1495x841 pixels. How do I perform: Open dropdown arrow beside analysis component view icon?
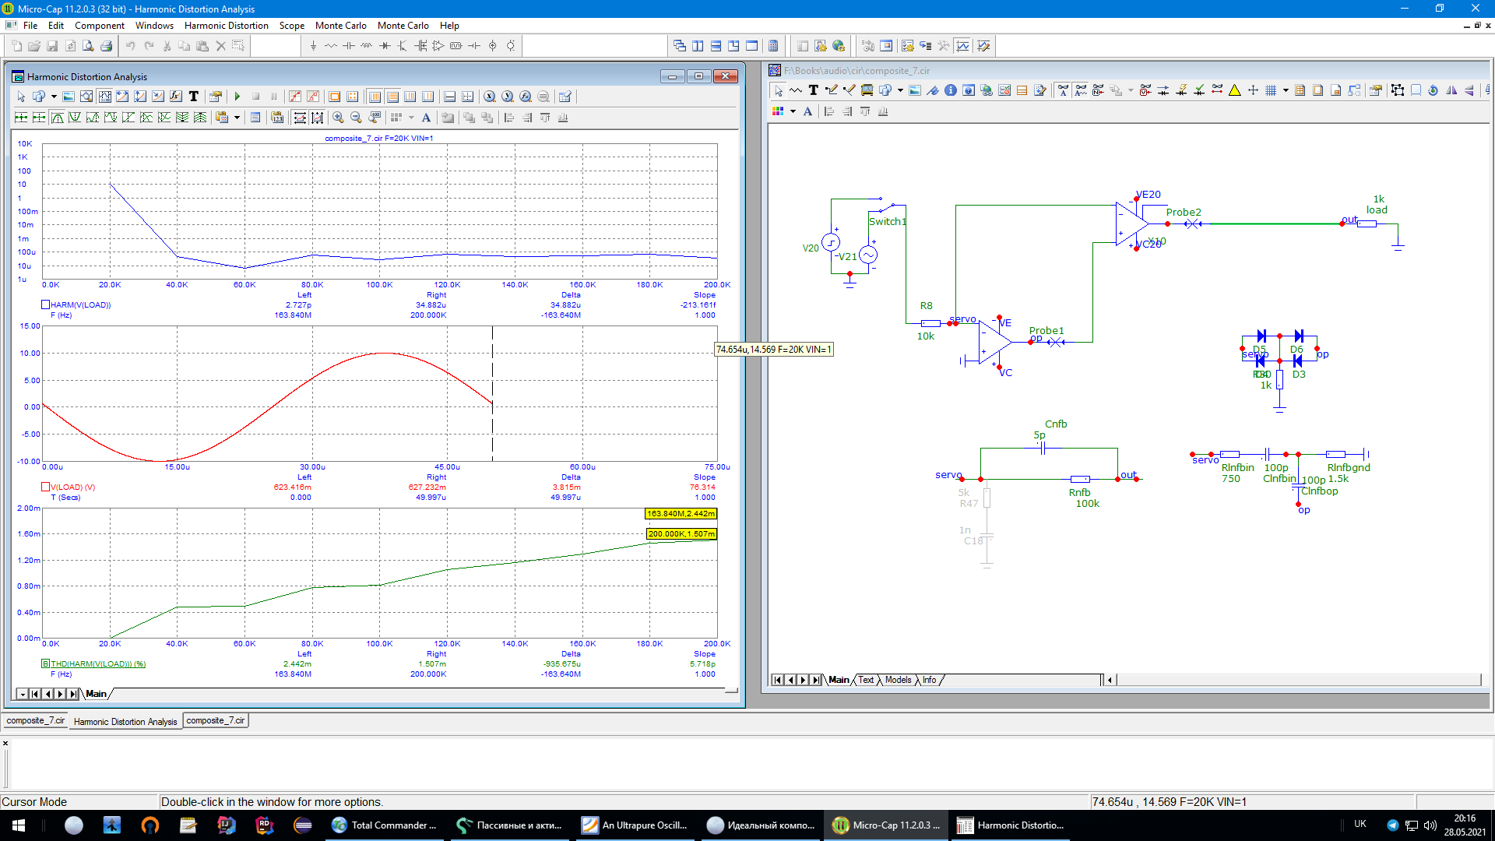click(x=54, y=97)
